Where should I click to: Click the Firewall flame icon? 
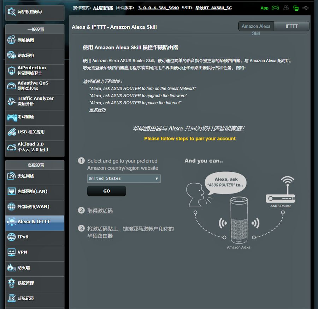point(11,268)
